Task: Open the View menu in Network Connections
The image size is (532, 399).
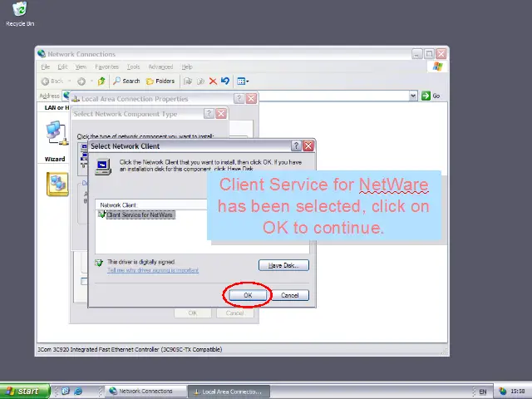Action: (x=81, y=66)
